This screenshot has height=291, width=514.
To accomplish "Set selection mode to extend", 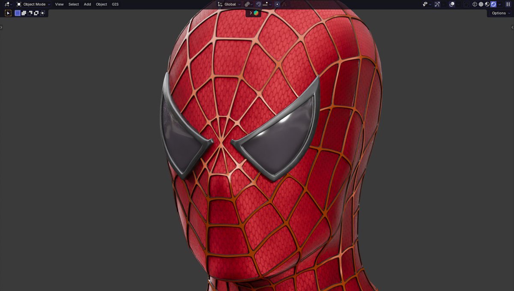I will (24, 13).
